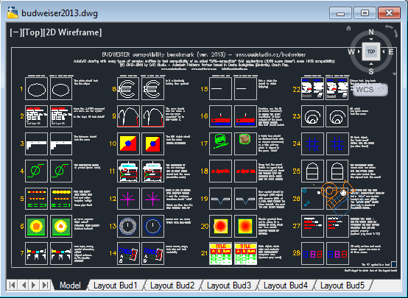Viewport: 408px width, 298px height.
Task: Click the ViewCube TOP face
Action: (x=371, y=52)
